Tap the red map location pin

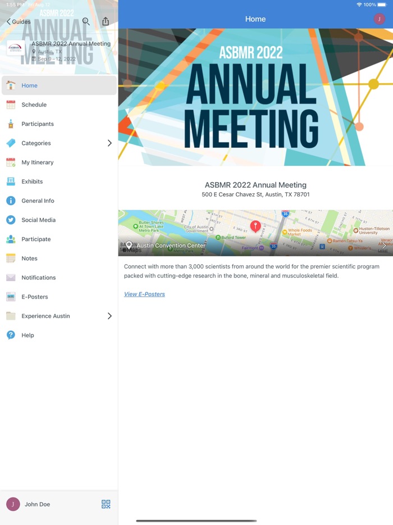(x=255, y=226)
